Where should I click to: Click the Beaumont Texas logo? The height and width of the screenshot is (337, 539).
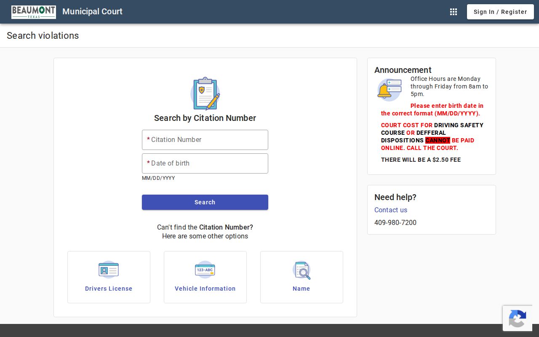tap(34, 12)
